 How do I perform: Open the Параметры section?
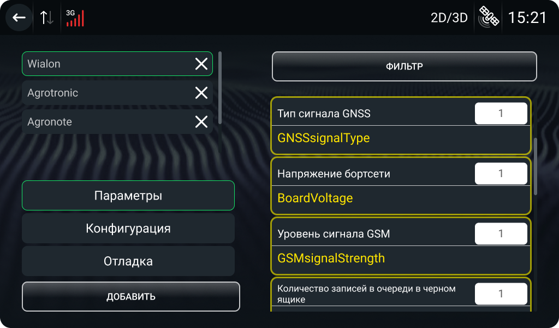coord(128,195)
